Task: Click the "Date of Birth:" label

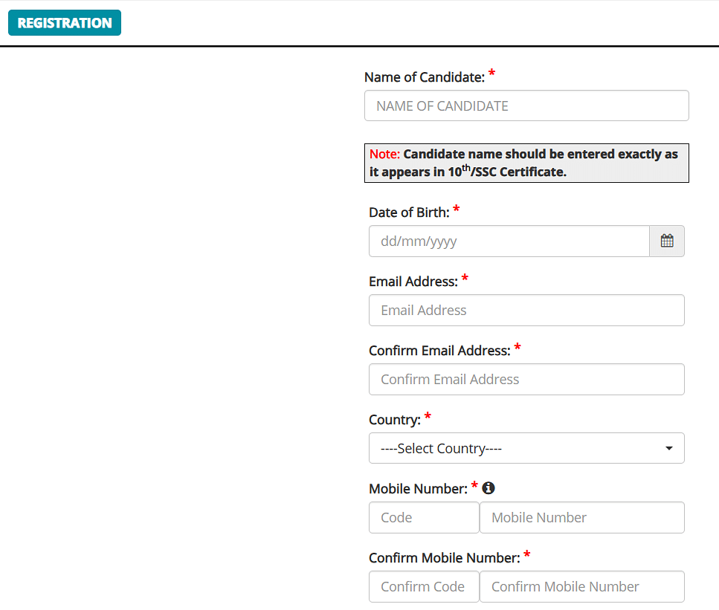Action: 409,212
